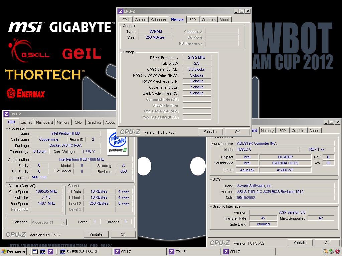The height and width of the screenshot is (256, 342).
Task: Open the SPD tab in the mainboard window
Action: [x=283, y=131]
